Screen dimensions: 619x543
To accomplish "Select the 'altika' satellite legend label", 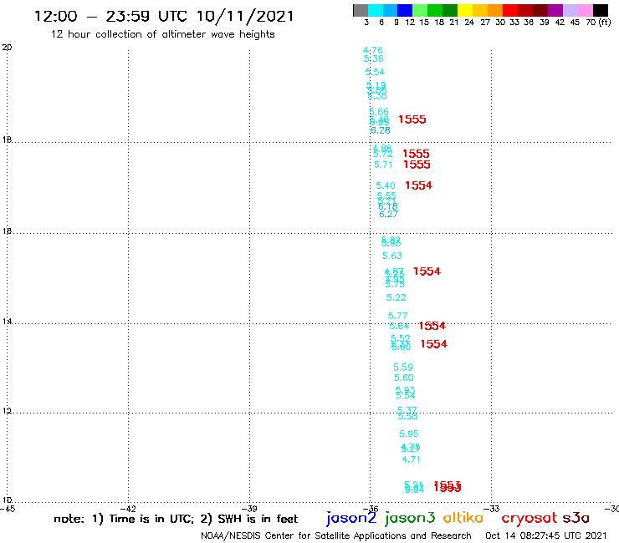I will (x=463, y=517).
